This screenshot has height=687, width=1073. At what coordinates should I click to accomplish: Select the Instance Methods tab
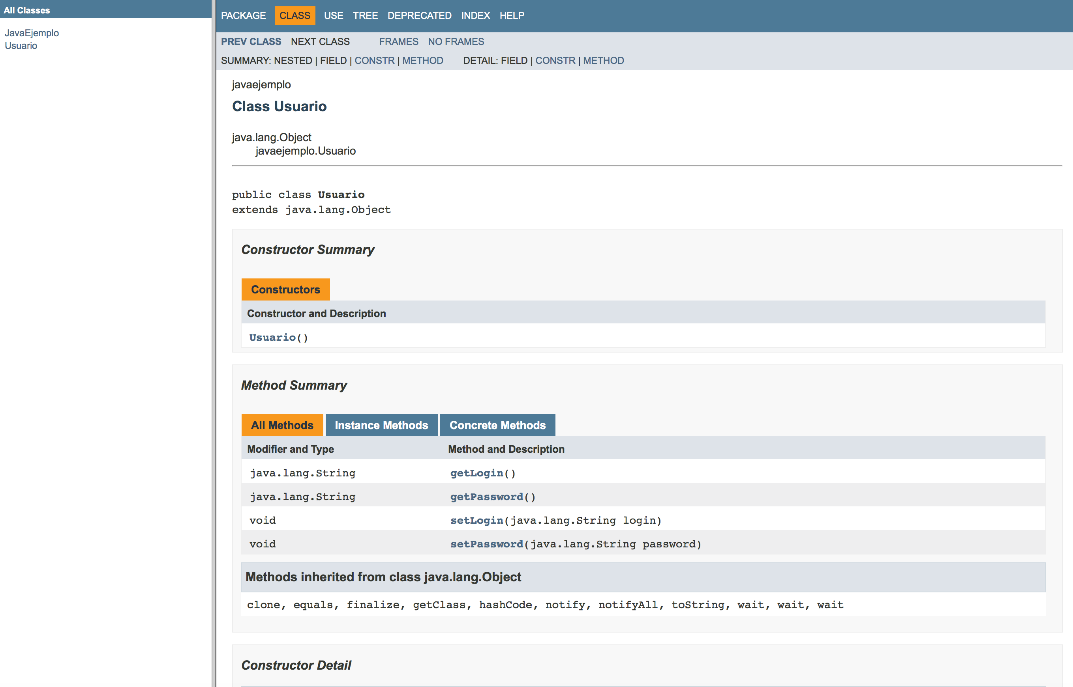click(382, 425)
